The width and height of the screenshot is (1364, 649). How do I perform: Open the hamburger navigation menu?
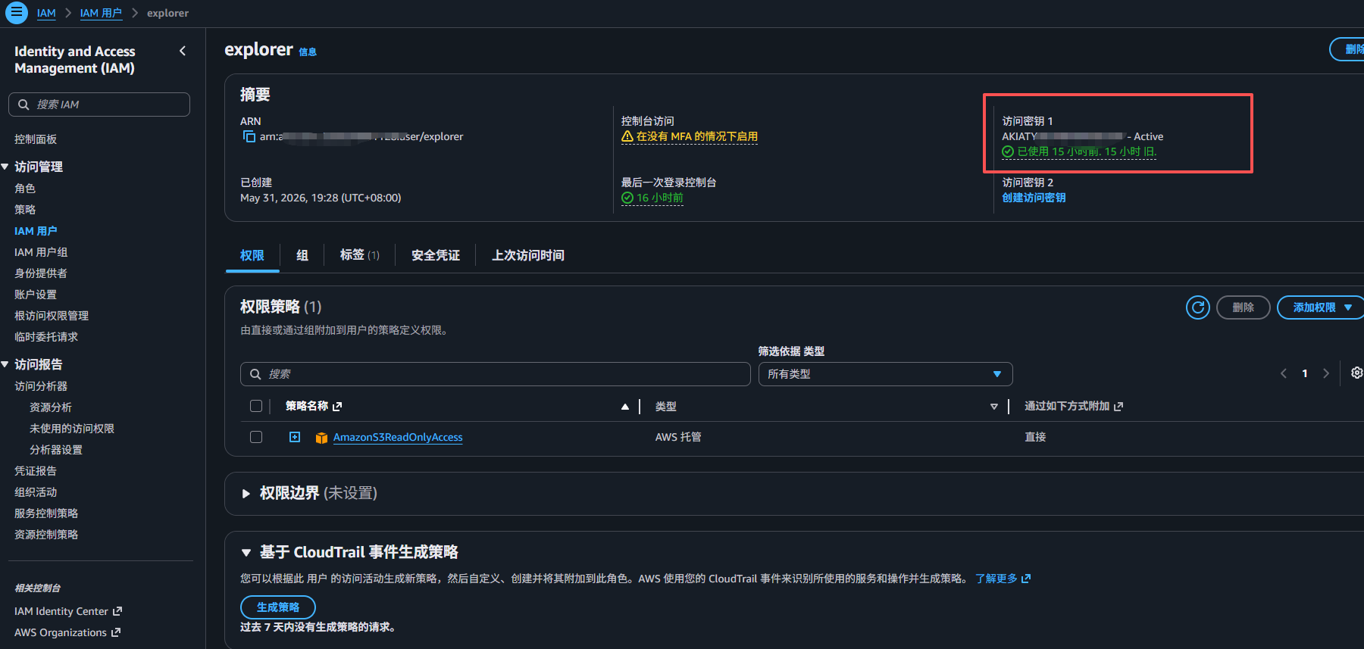16,13
